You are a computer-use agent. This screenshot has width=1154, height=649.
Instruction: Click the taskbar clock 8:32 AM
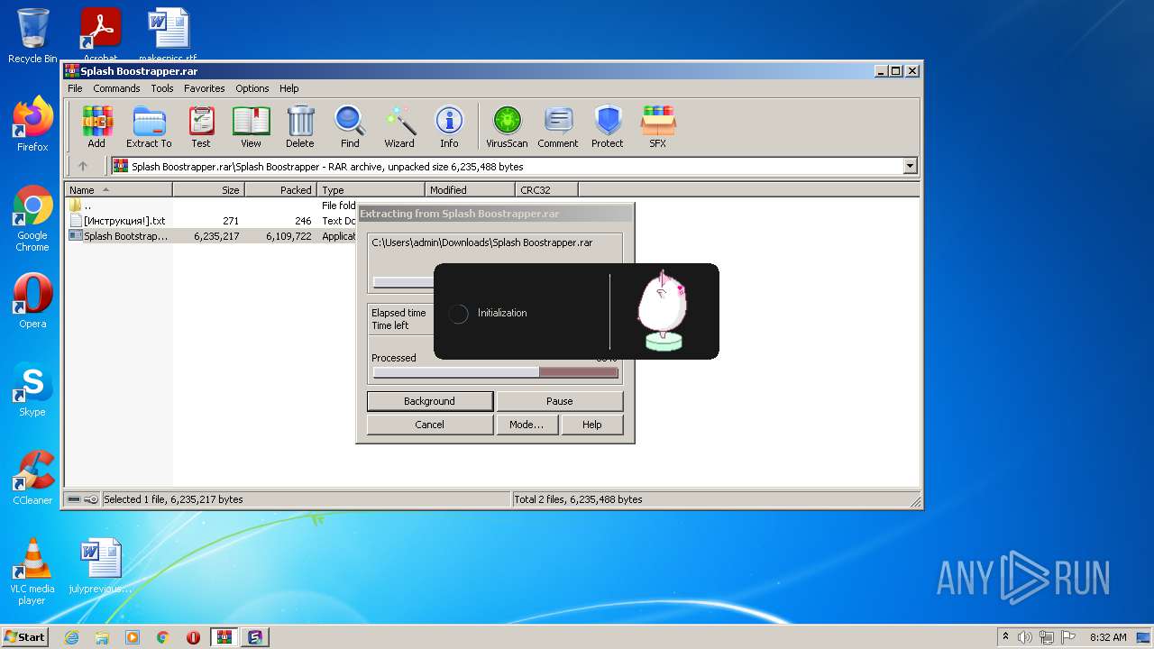pyautogui.click(x=1108, y=637)
